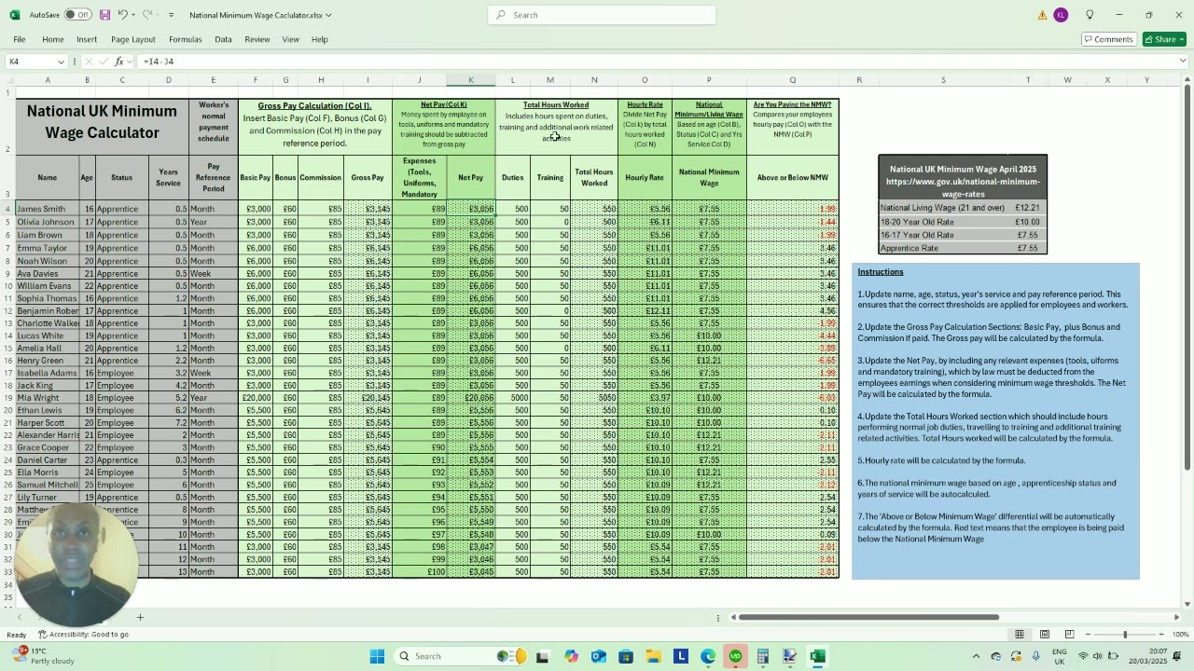This screenshot has width=1194, height=671.
Task: Open the Comments pane button
Action: (1108, 39)
